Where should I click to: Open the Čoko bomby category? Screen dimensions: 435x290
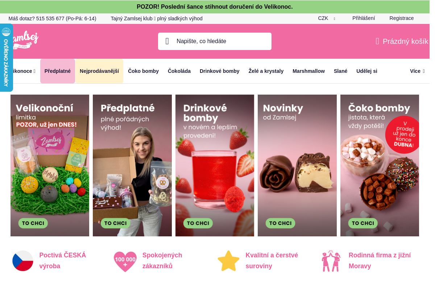pyautogui.click(x=143, y=71)
